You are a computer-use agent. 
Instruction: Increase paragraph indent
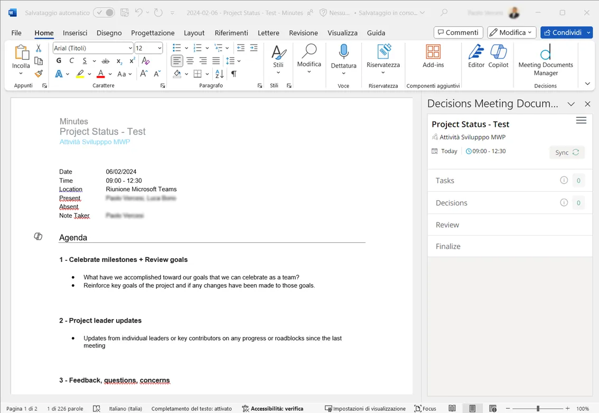coord(254,48)
